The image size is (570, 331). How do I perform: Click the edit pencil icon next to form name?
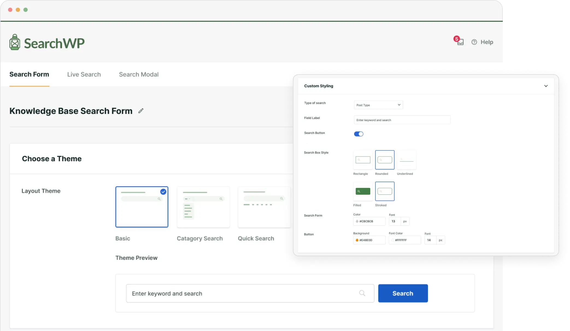[x=141, y=111]
